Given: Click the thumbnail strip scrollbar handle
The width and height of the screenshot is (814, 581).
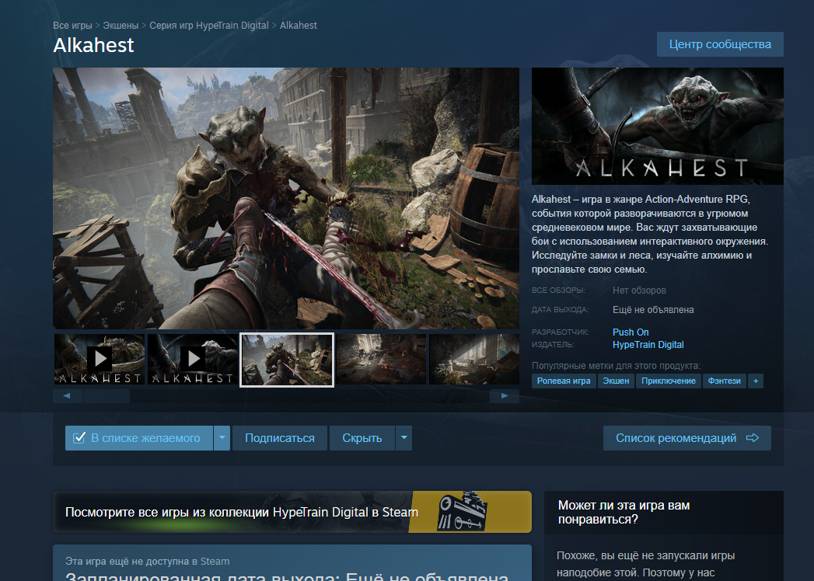Looking at the screenshot, I should click(107, 396).
